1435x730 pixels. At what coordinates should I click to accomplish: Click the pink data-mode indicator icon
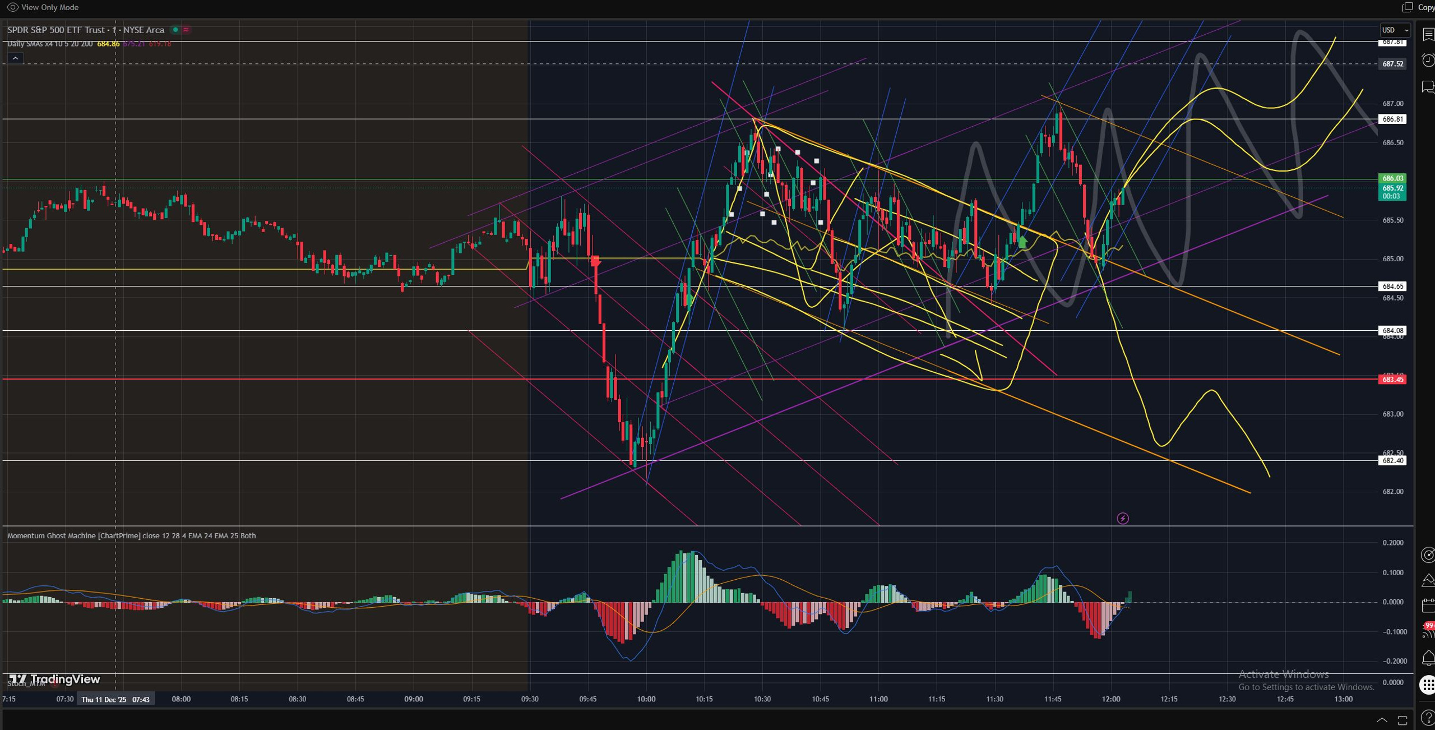[x=186, y=30]
